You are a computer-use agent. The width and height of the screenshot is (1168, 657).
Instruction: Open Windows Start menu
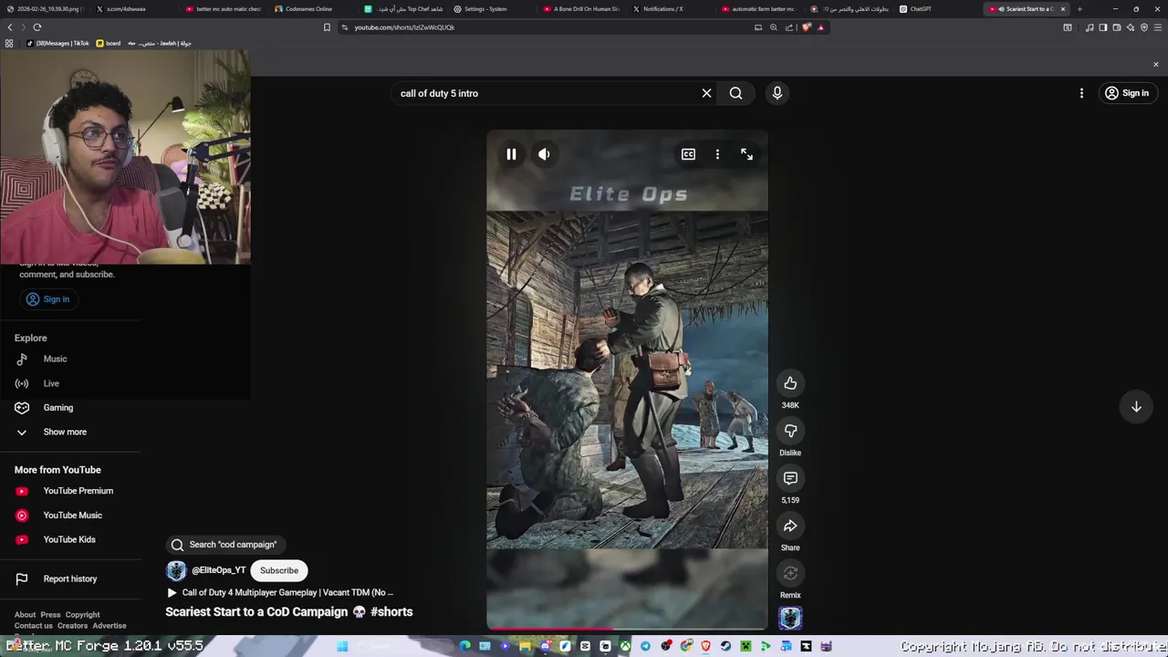pyautogui.click(x=342, y=646)
